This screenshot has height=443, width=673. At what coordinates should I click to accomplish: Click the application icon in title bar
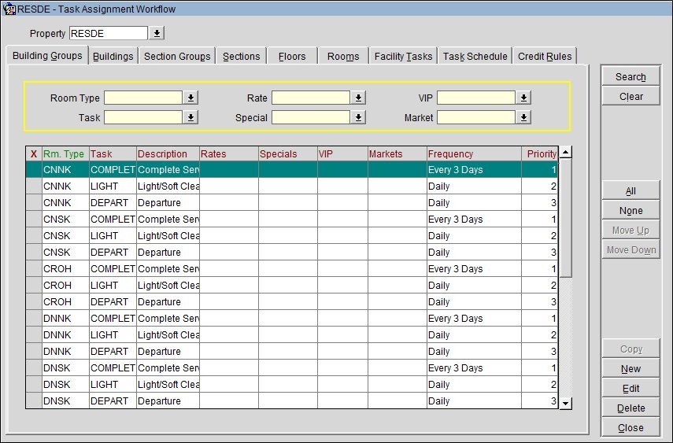9,9
